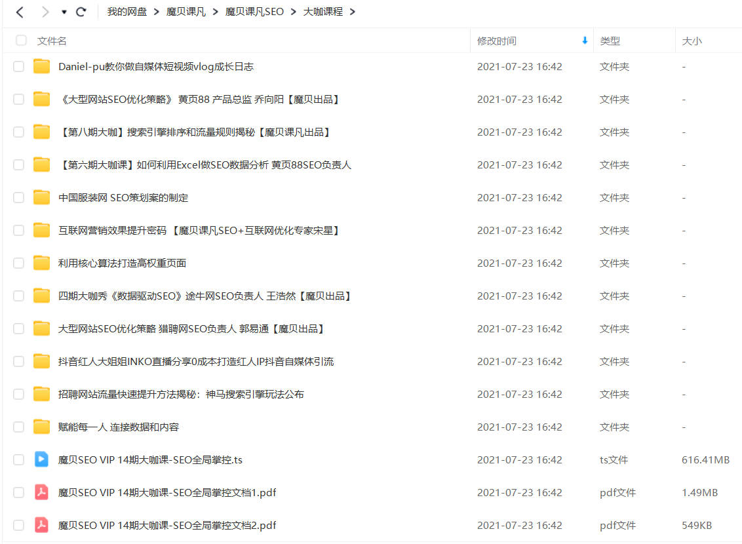The height and width of the screenshot is (544, 742).
Task: Check the 赋能每一人 folder checkbox
Action: coord(18,427)
